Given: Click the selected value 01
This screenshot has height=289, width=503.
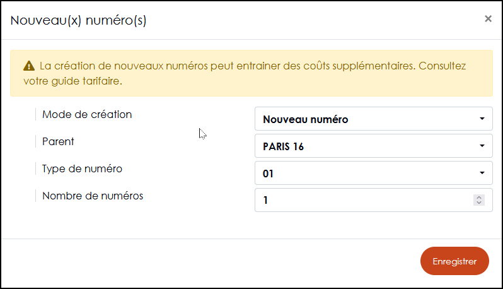Looking at the screenshot, I should (x=268, y=174).
